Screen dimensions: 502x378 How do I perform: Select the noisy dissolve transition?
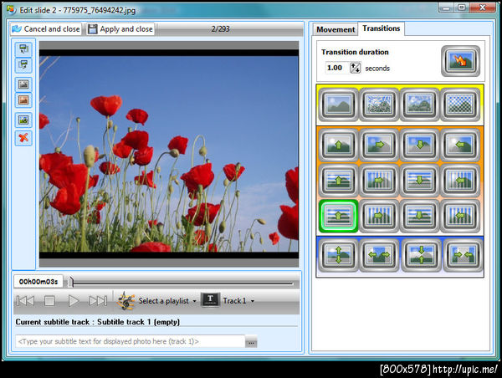(x=379, y=105)
